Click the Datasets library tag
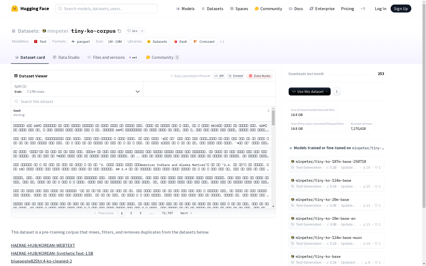The height and width of the screenshot is (266, 426). (157, 41)
